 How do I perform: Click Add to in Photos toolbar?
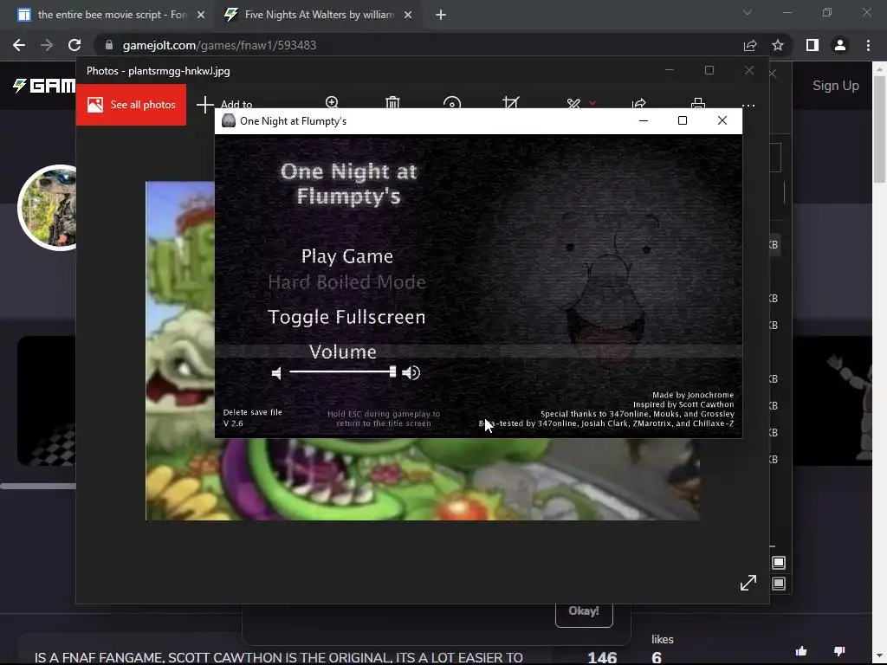coord(225,104)
